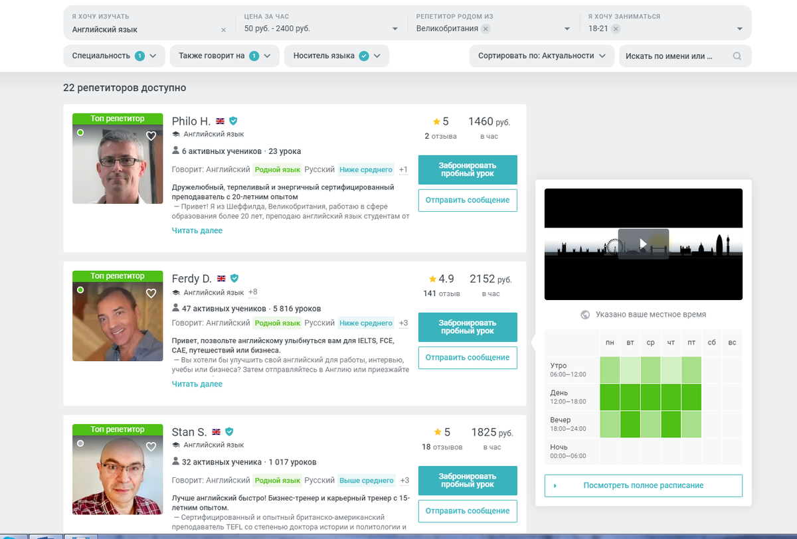
Task: Select Tuesday Вечер slot in schedule
Action: (630, 424)
